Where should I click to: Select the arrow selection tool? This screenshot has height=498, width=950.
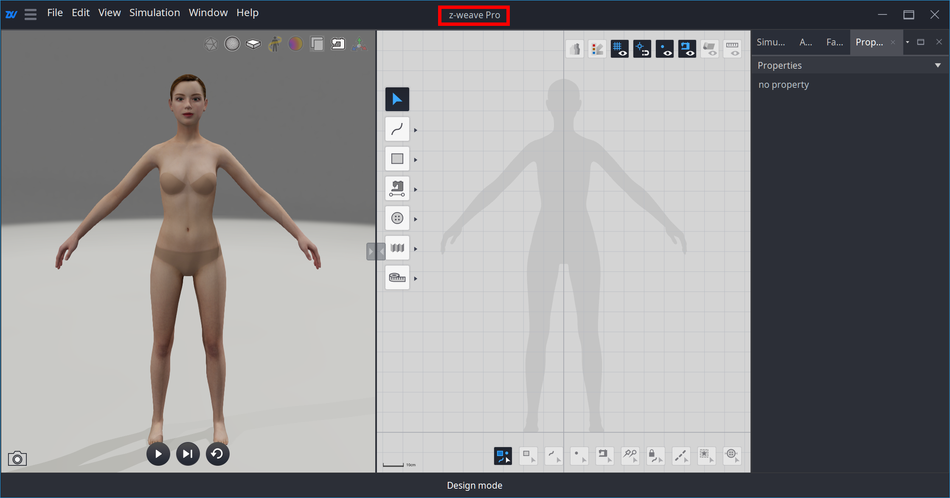[397, 99]
